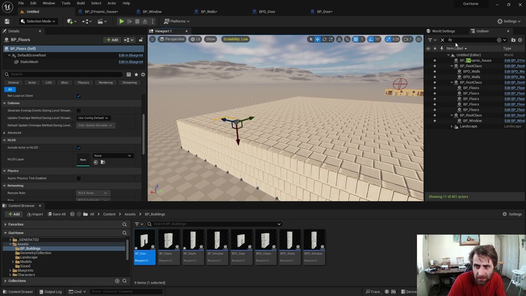Open the play options three-dot menu
Image resolution: width=526 pixels, height=296 pixels.
pos(153,21)
